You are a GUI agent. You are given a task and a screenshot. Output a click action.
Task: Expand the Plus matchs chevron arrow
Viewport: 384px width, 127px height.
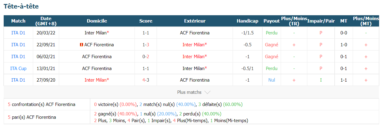point(207,92)
